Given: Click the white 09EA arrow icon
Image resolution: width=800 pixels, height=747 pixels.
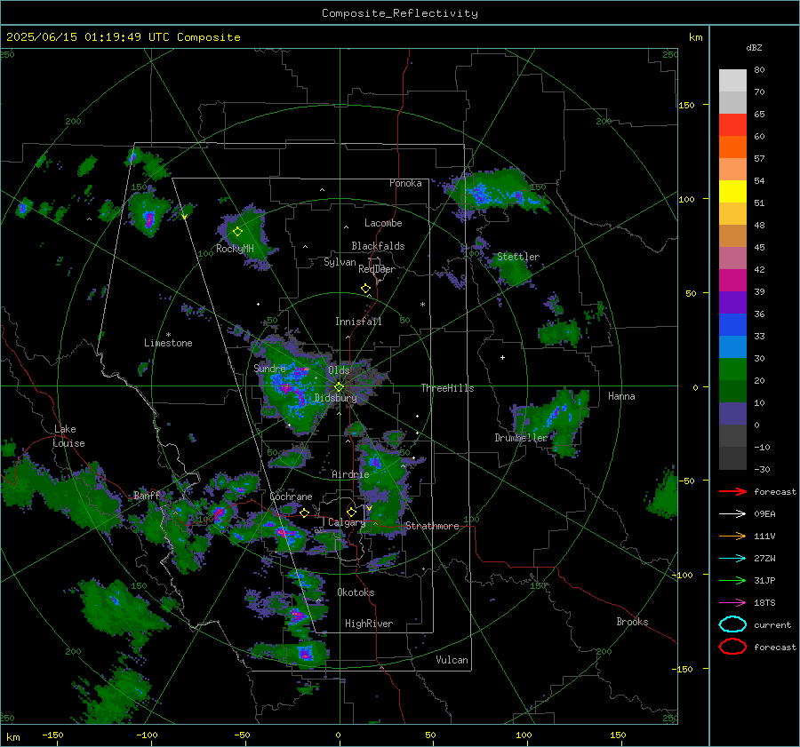Looking at the screenshot, I should 732,514.
